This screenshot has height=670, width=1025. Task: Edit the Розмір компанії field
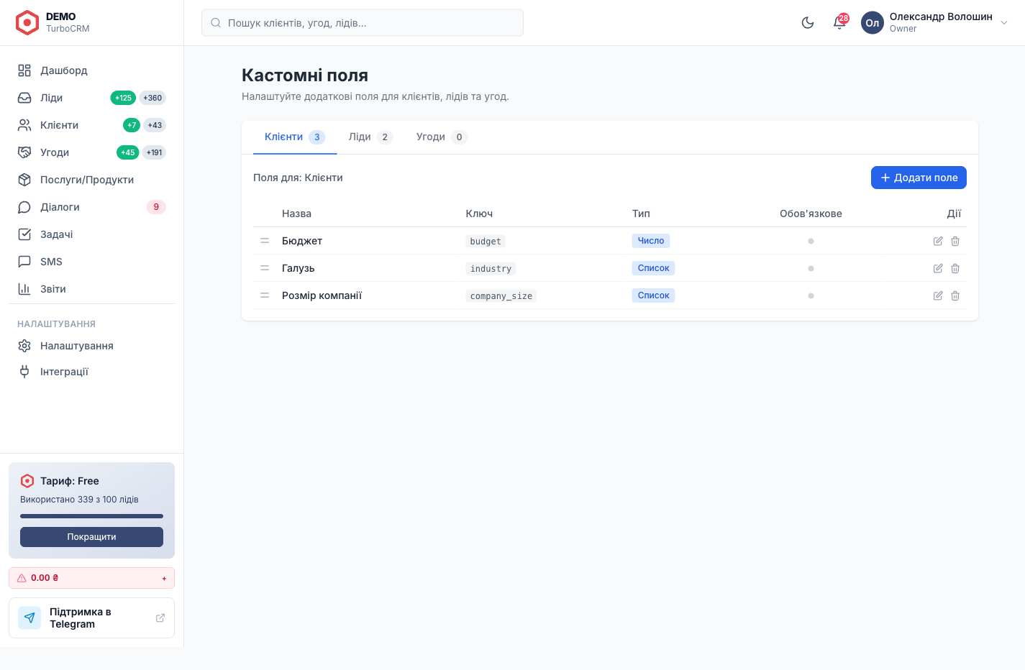click(x=938, y=295)
